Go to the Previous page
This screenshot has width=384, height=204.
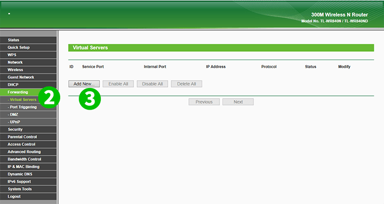204,102
